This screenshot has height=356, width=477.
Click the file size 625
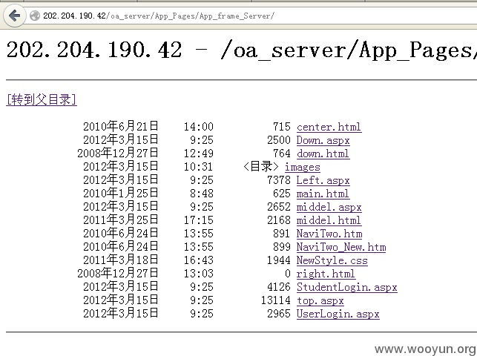tap(282, 194)
